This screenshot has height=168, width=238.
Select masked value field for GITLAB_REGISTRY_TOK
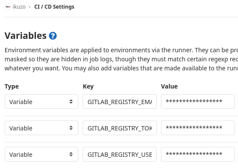198,128
